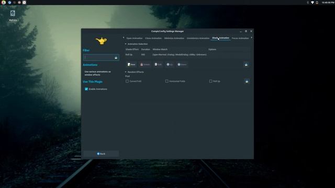Show the calendar from the panel clock

coord(328,3)
